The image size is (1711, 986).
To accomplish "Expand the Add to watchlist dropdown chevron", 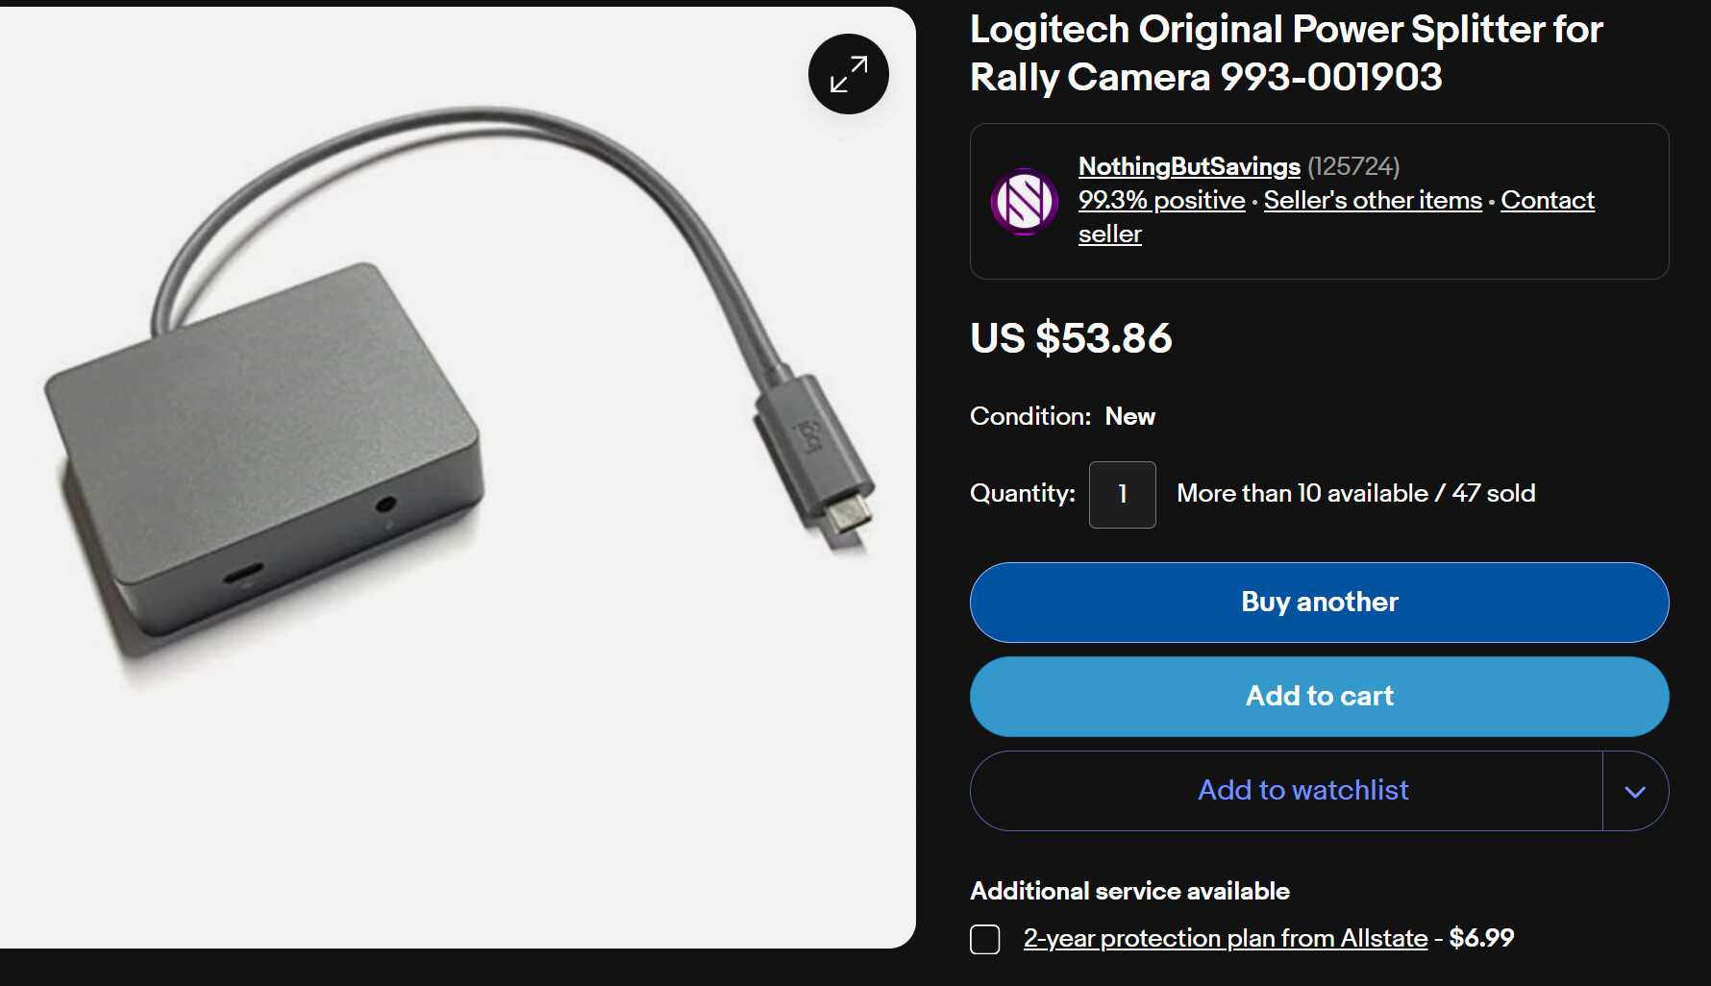I will pos(1634,791).
